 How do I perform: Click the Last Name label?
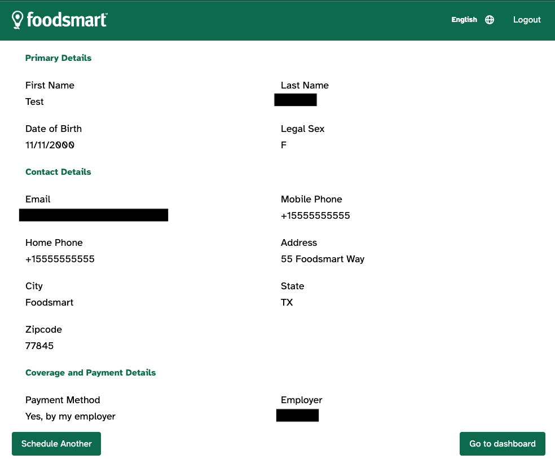click(305, 85)
